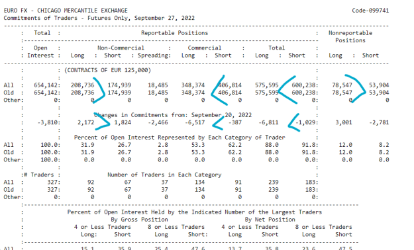Click the -6,811 change value
The image size is (414, 250).
[x=268, y=122]
